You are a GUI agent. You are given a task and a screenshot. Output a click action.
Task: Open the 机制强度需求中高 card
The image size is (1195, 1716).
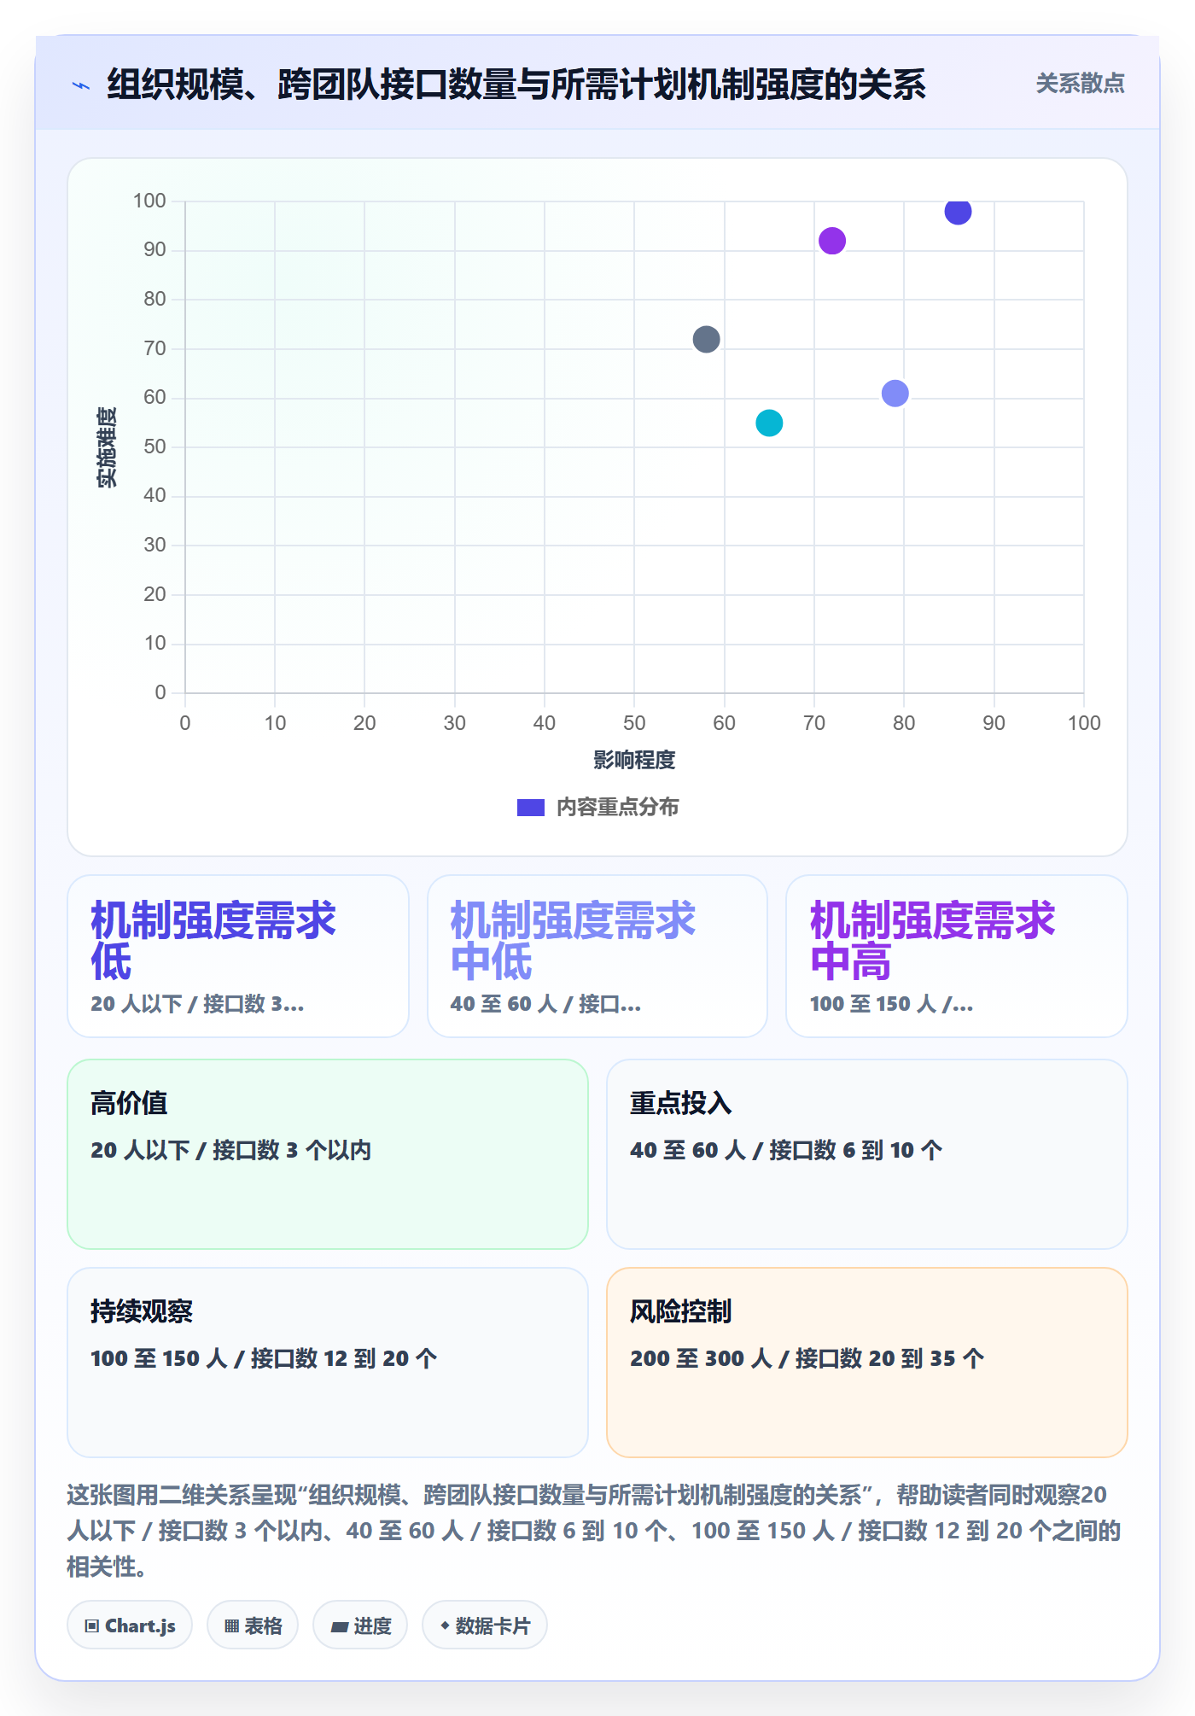(957, 956)
